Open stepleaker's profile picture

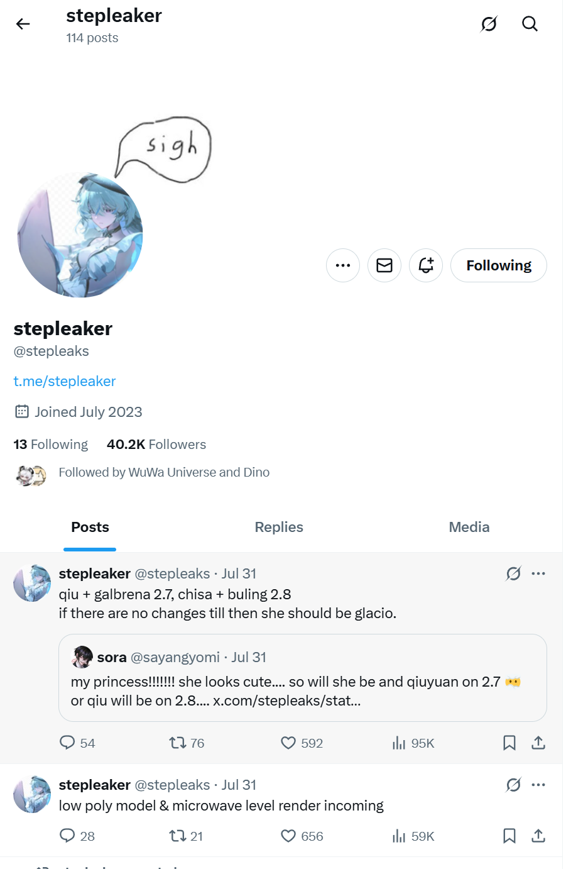pos(80,235)
